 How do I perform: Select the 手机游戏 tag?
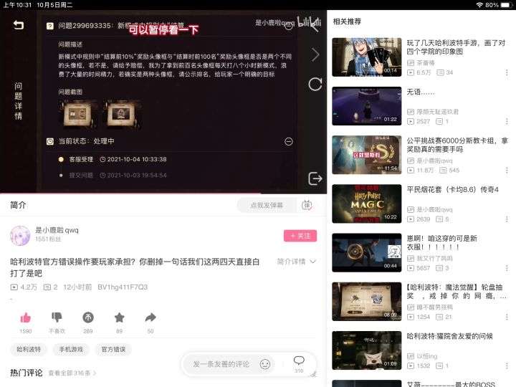pos(71,349)
